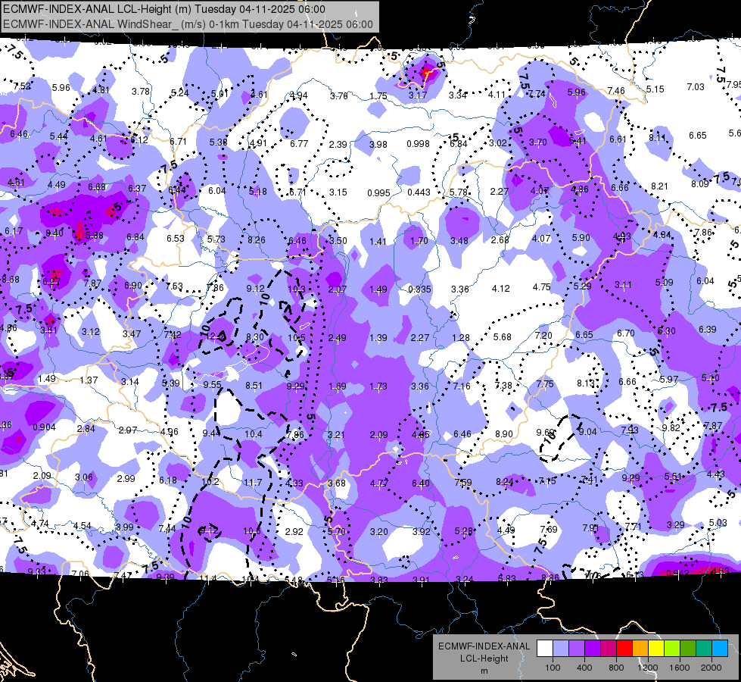Image resolution: width=741 pixels, height=682 pixels.
Task: Click the unit label 'm' in the legend
Action: coord(484,671)
